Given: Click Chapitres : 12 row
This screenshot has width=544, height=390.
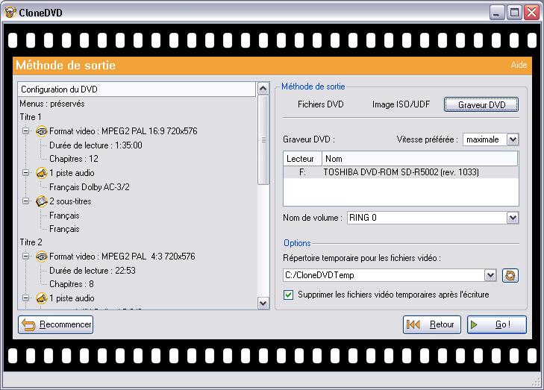Looking at the screenshot, I should 74,159.
